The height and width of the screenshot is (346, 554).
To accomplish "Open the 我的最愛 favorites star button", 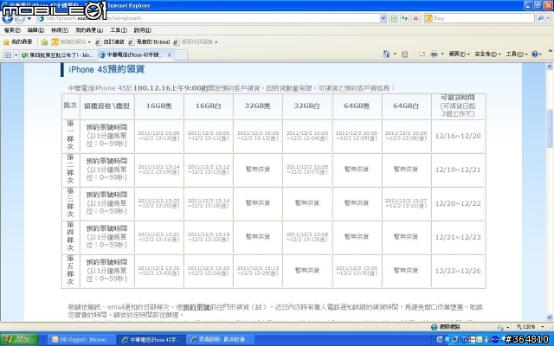I will pyautogui.click(x=17, y=42).
